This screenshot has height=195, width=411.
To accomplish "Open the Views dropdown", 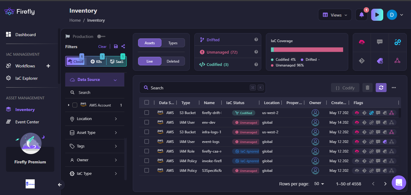I will (x=335, y=15).
